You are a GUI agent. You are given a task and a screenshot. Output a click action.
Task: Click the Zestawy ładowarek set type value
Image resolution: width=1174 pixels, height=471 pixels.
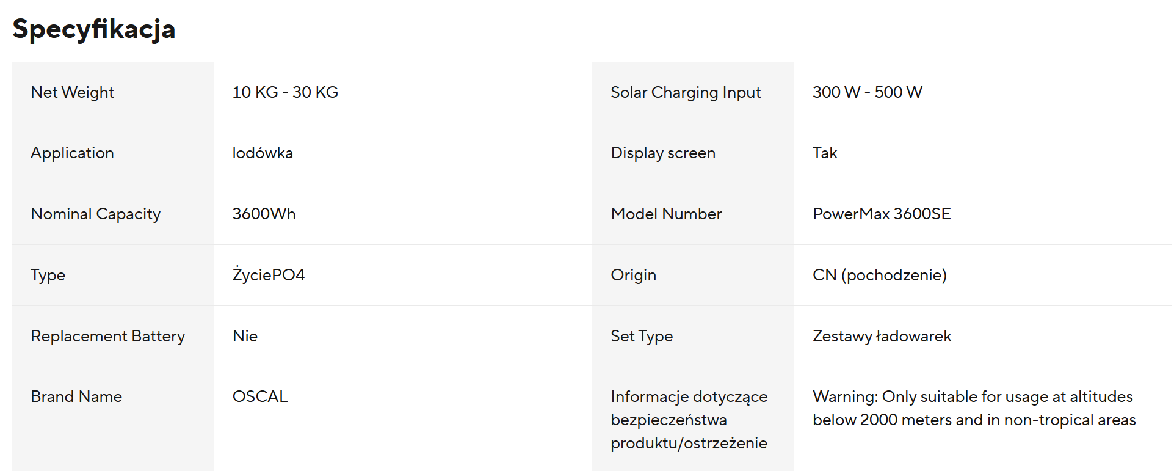tap(882, 336)
